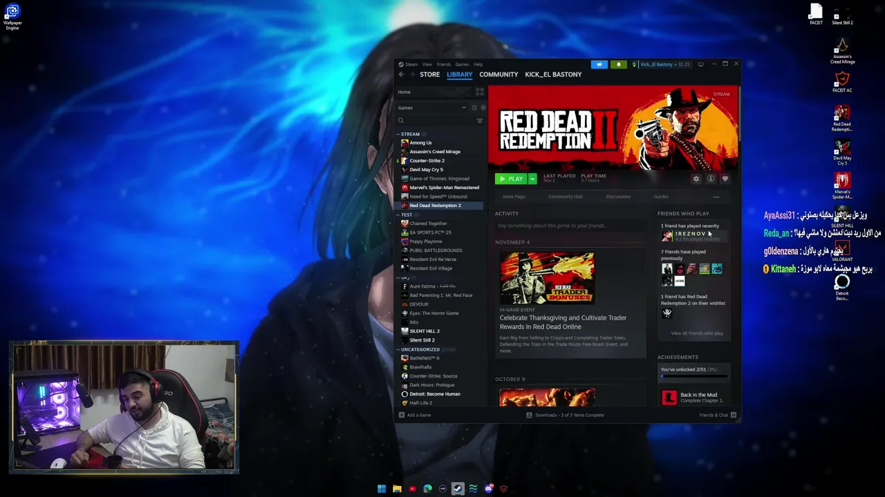This screenshot has height=497, width=885.
Task: Open File Explorer from the taskbar
Action: tap(397, 489)
